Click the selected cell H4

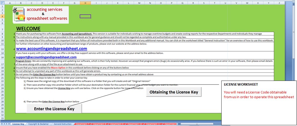coord(85,16)
